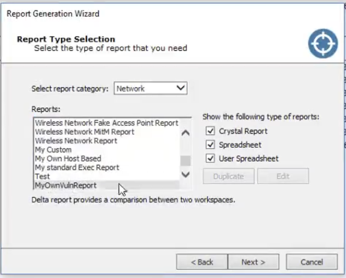Select the My Custom report

107,150
